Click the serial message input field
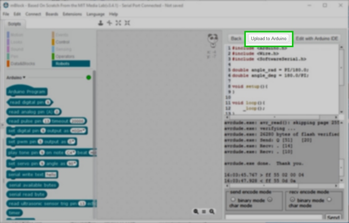This screenshot has width=349, height=223. pyautogui.click(x=274, y=218)
